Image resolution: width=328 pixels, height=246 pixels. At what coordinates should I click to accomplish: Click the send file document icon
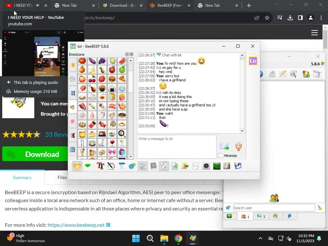pos(175,166)
